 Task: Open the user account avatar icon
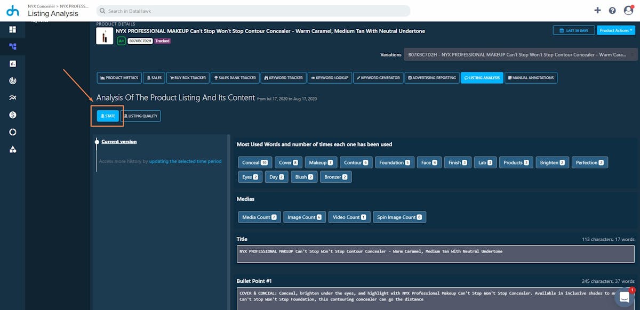pos(628,10)
